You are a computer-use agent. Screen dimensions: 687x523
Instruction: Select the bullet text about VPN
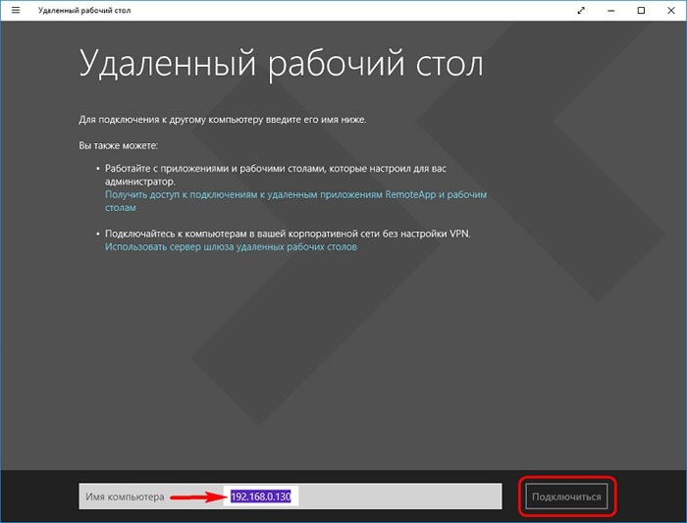tap(288, 234)
